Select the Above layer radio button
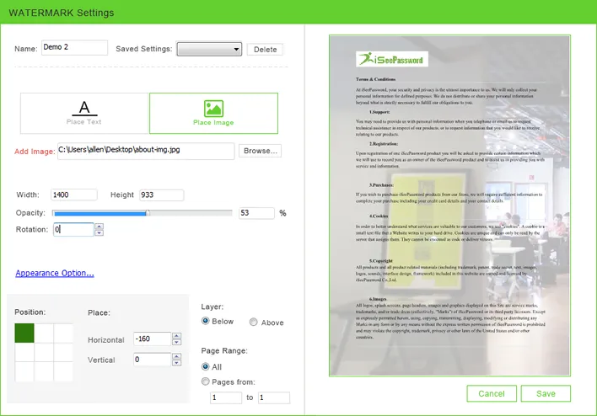Image resolution: width=597 pixels, height=416 pixels. (x=254, y=322)
